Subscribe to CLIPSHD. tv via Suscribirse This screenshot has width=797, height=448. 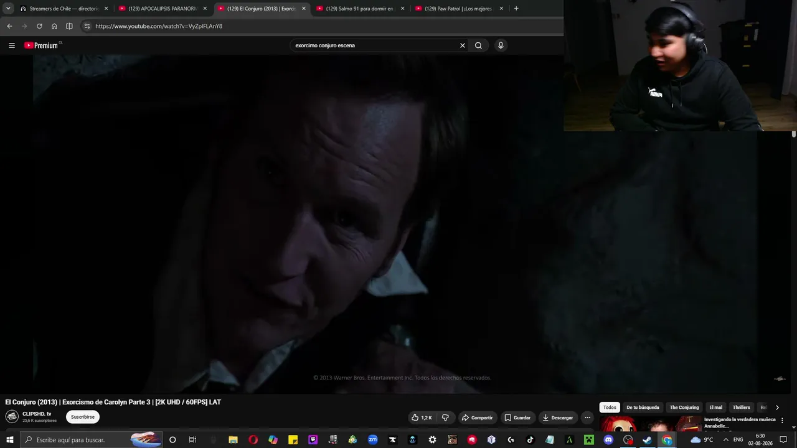coord(83,417)
